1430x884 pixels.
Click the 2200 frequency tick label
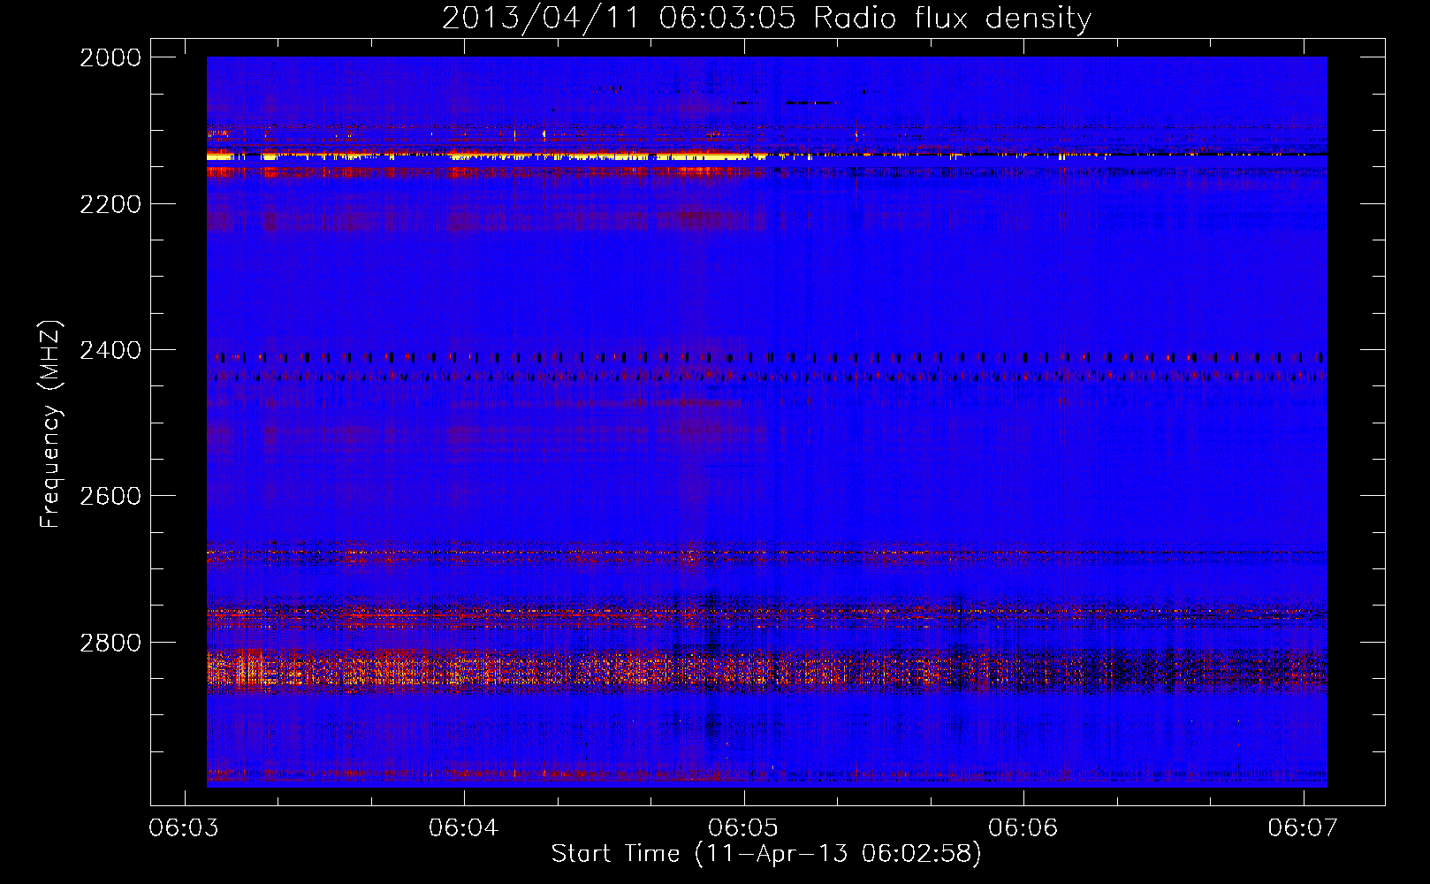[x=110, y=204]
